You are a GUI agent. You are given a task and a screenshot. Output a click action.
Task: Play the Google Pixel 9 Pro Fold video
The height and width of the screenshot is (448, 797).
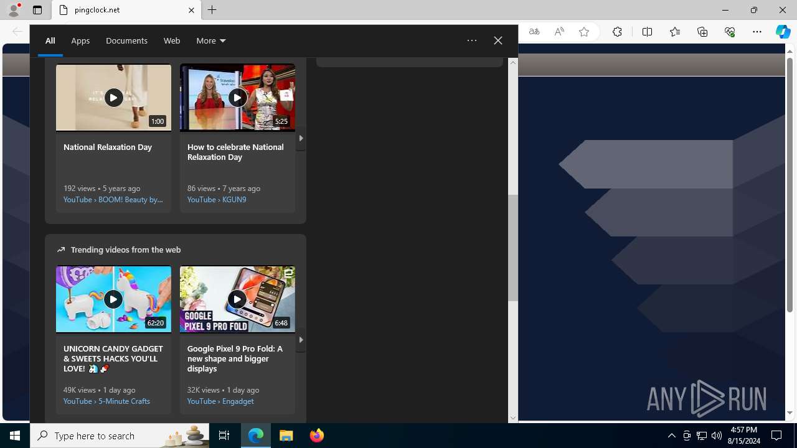pos(237,299)
